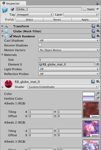This screenshot has height=150, width=101.
Task: Click Select on Albedo 2 texture
Action: coord(94,135)
